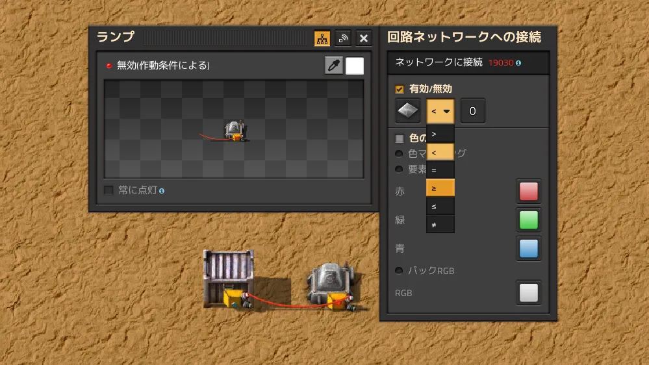
Task: Enable the color usage checkbox
Action: click(x=400, y=138)
